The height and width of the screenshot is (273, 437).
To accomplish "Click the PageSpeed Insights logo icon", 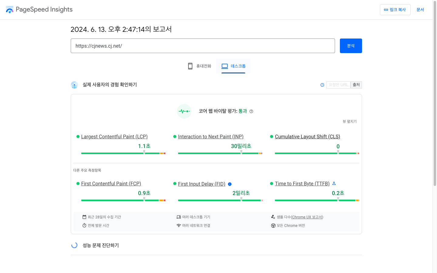I will coord(10,10).
